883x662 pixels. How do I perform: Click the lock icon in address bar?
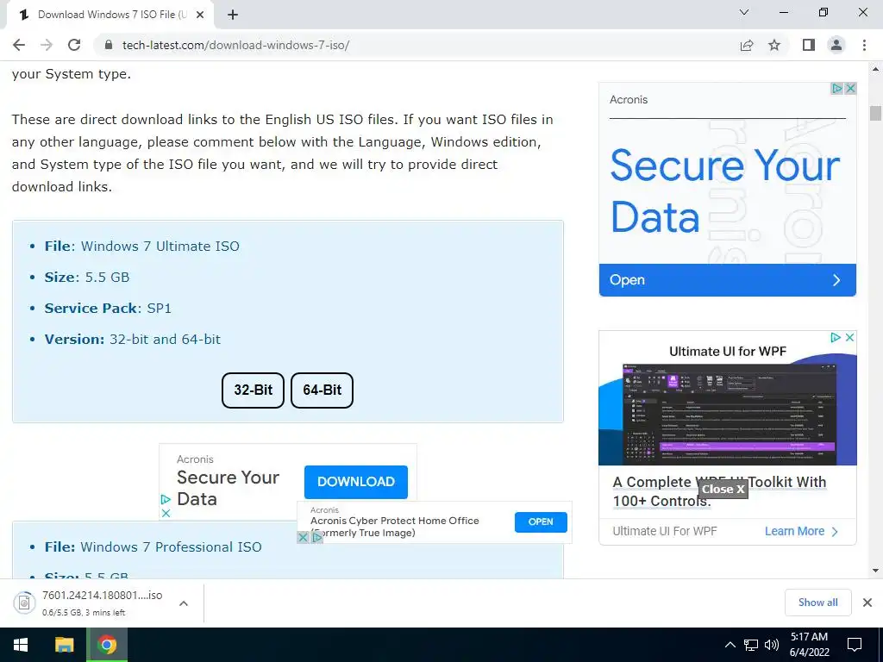point(110,45)
